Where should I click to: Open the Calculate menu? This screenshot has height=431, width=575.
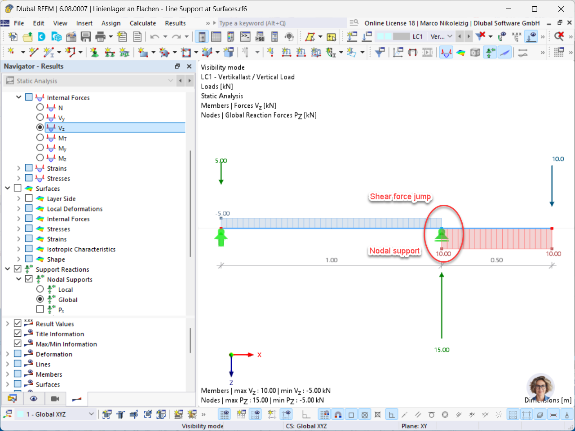[x=143, y=23]
